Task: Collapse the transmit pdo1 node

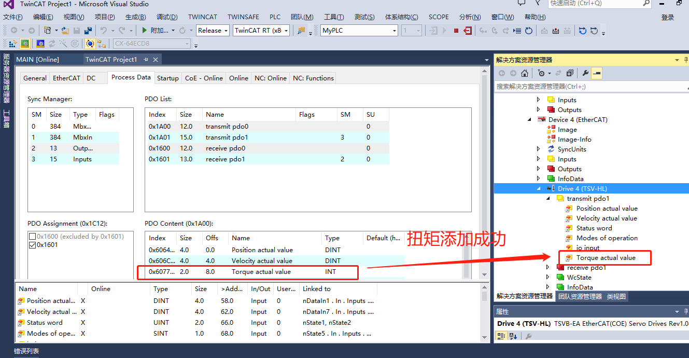Action: [x=548, y=198]
